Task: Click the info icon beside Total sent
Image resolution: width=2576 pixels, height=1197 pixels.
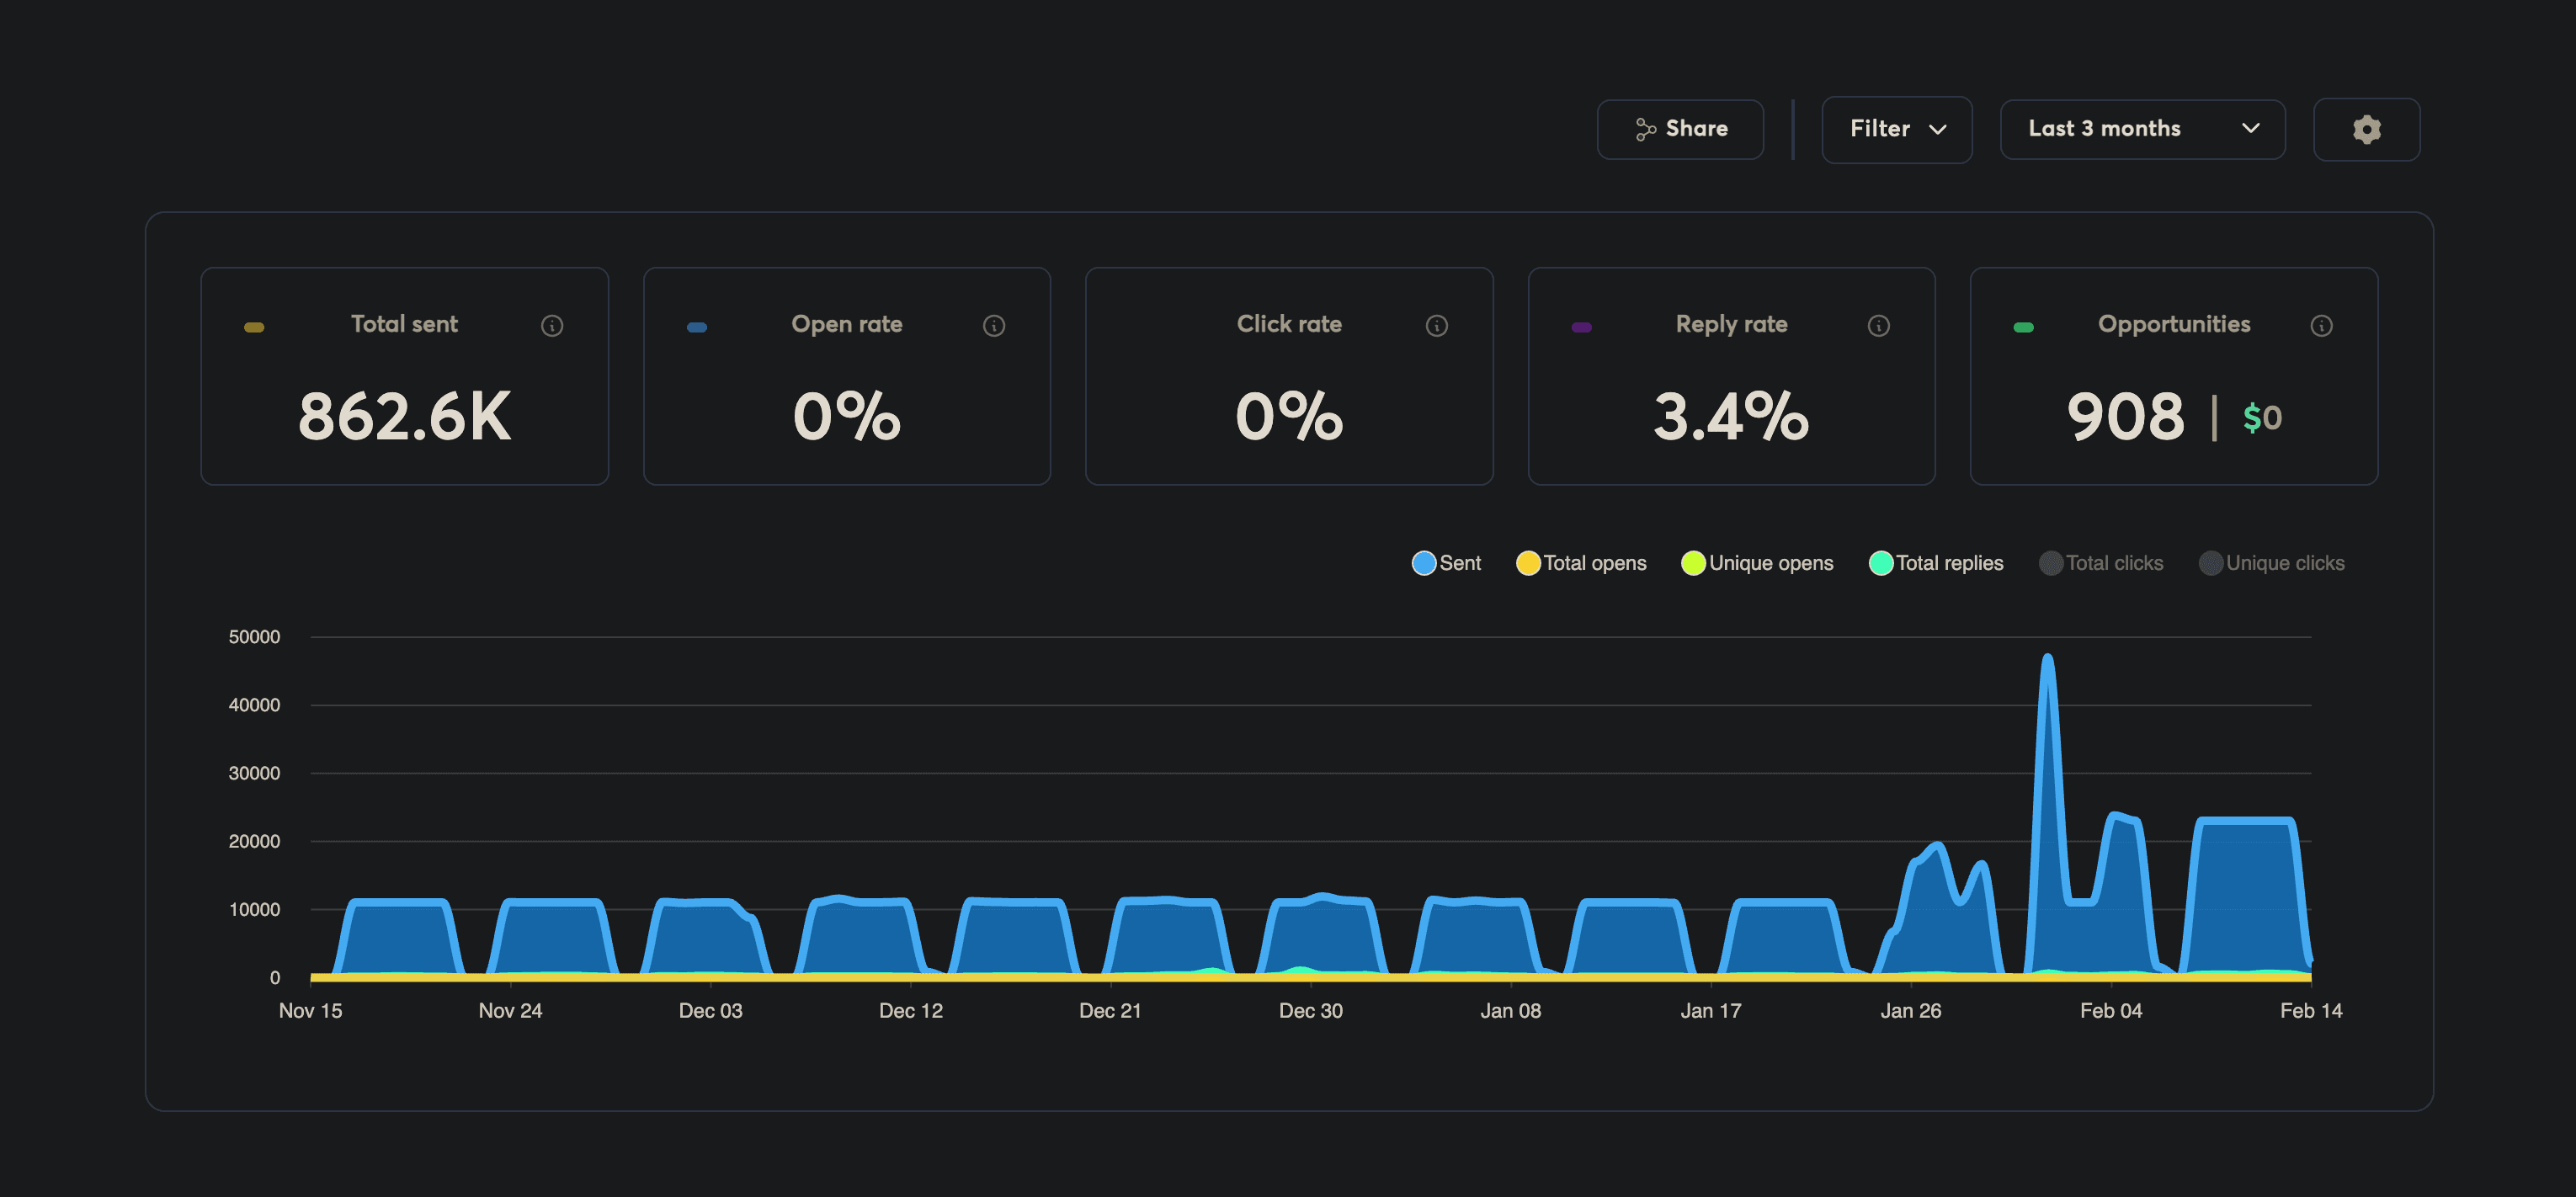Action: pos(552,325)
